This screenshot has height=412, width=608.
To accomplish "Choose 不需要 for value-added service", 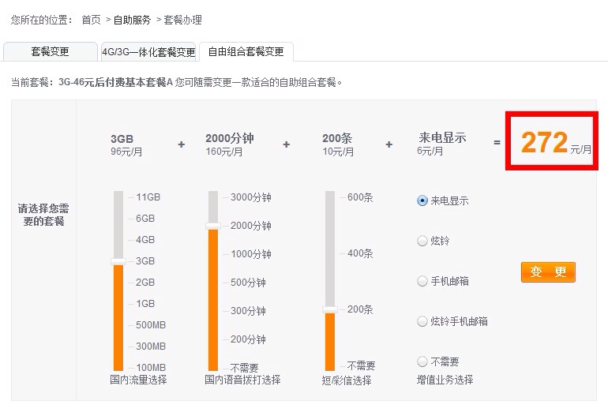I will pyautogui.click(x=422, y=361).
